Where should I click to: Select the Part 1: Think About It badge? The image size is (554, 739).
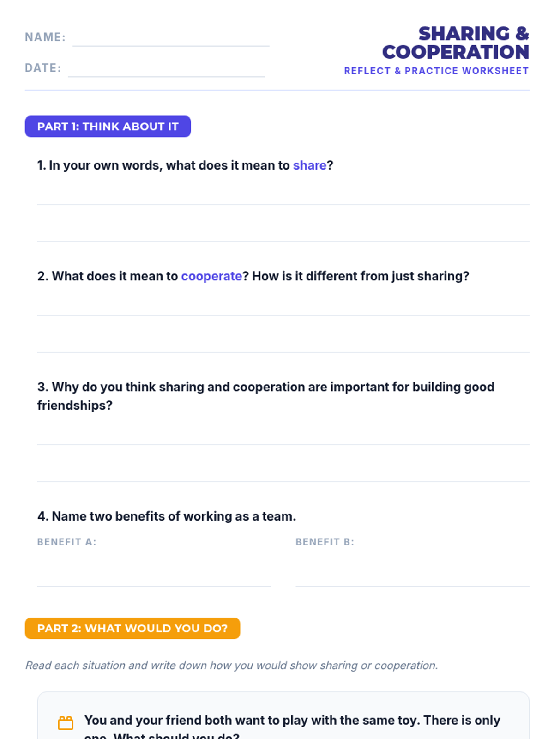point(108,127)
